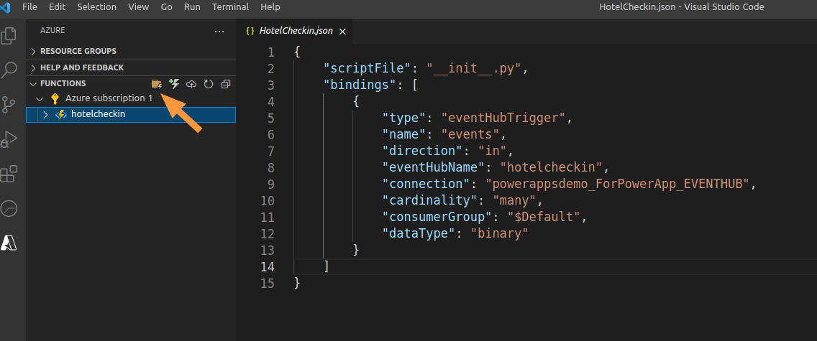Open the Run menu
The width and height of the screenshot is (817, 341).
(x=192, y=7)
